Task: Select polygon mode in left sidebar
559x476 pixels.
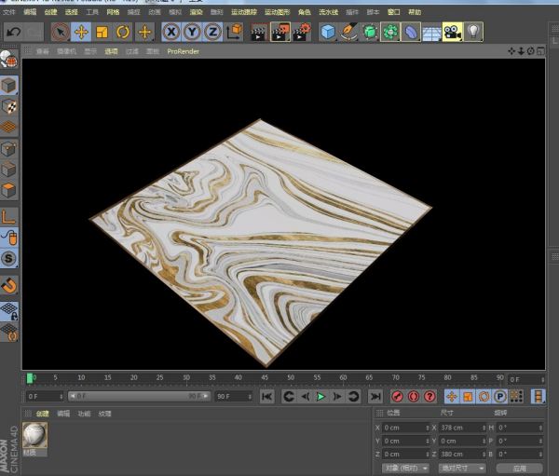Action: 9,190
